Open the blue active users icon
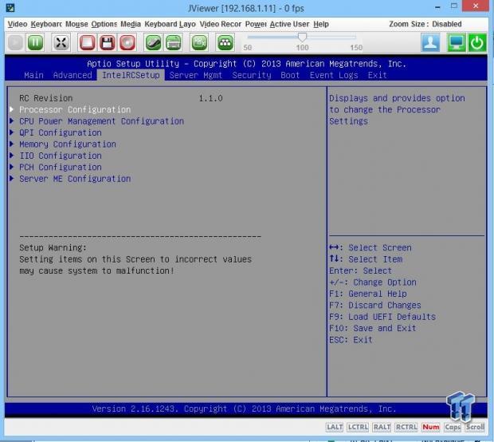This screenshot has width=494, height=442. (430, 42)
